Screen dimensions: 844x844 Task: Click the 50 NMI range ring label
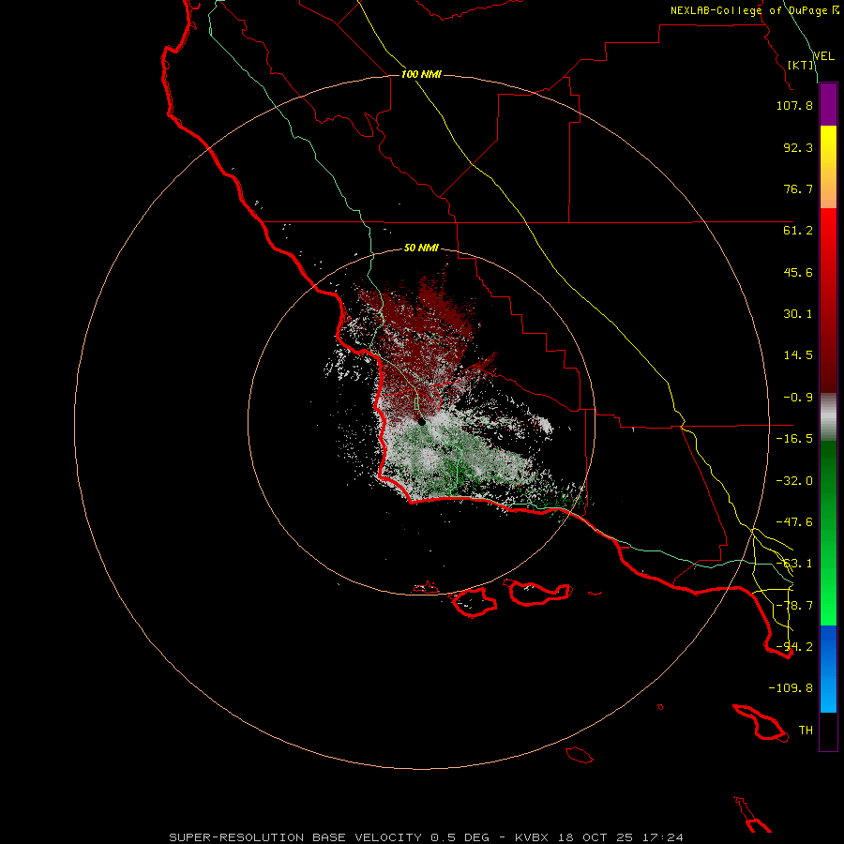[x=421, y=249]
